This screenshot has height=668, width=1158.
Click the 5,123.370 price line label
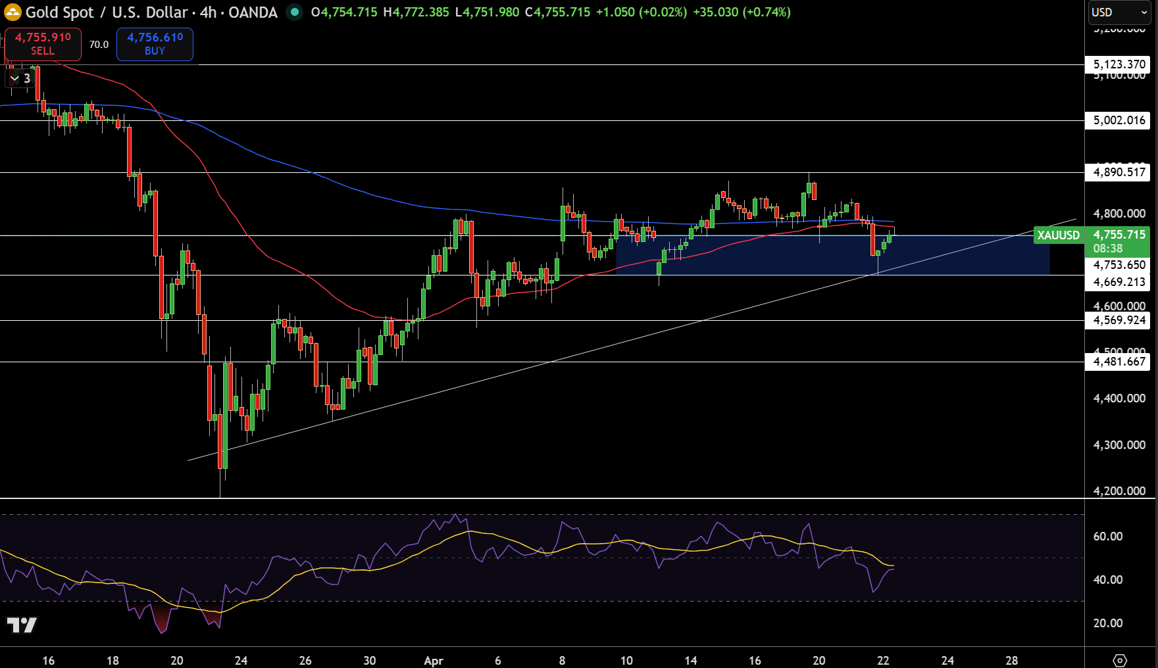[1119, 64]
